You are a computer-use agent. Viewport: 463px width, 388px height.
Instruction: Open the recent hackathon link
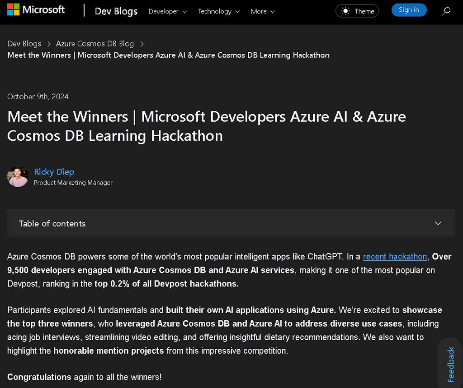tap(395, 257)
